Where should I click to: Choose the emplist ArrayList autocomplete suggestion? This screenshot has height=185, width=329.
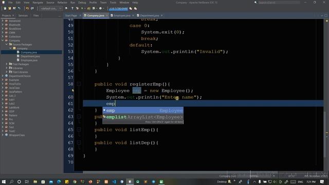coord(143,117)
